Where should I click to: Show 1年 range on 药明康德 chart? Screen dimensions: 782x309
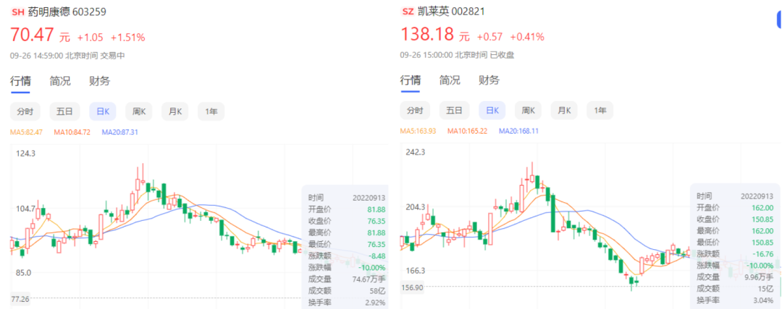[211, 111]
